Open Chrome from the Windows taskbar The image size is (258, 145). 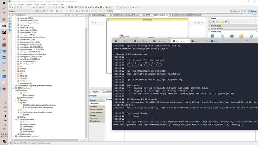pos(4,20)
